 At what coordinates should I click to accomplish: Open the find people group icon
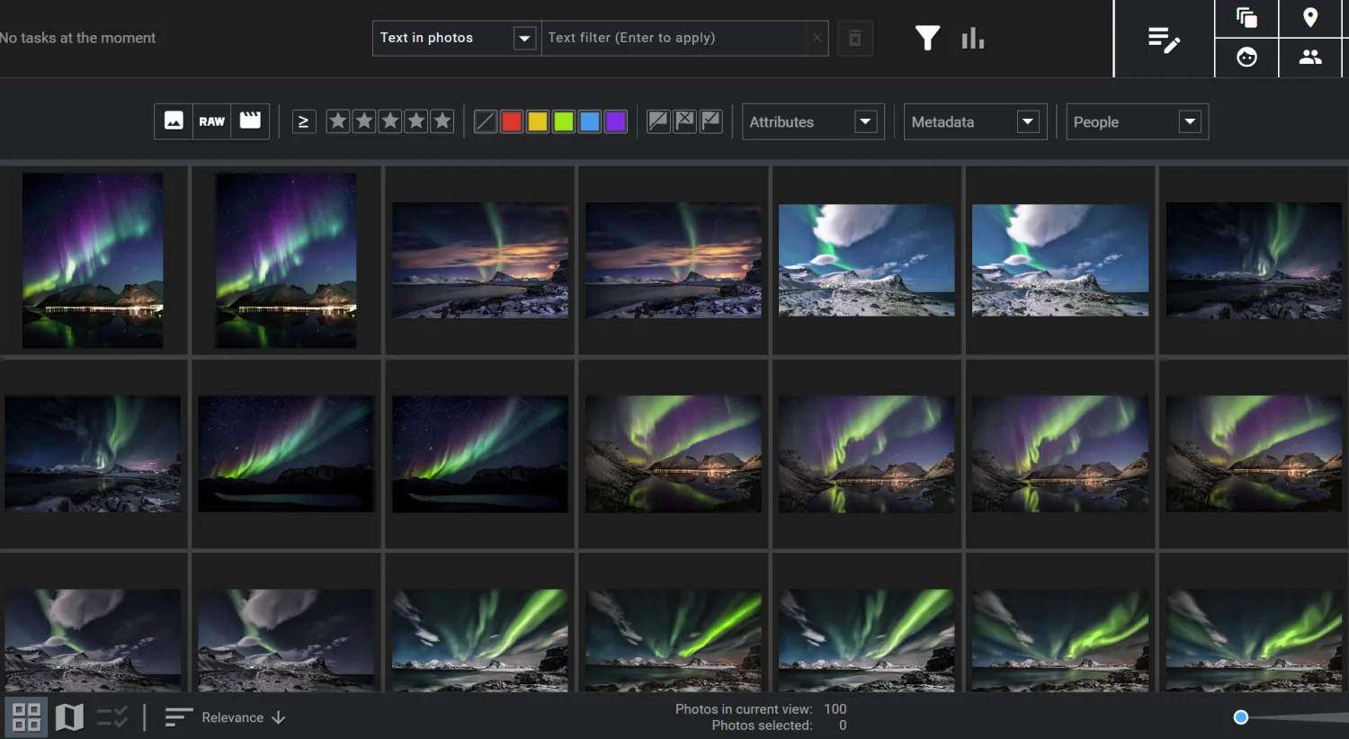(1310, 58)
